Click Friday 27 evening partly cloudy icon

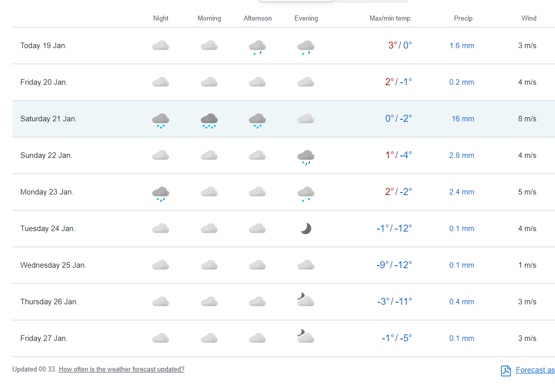point(305,336)
